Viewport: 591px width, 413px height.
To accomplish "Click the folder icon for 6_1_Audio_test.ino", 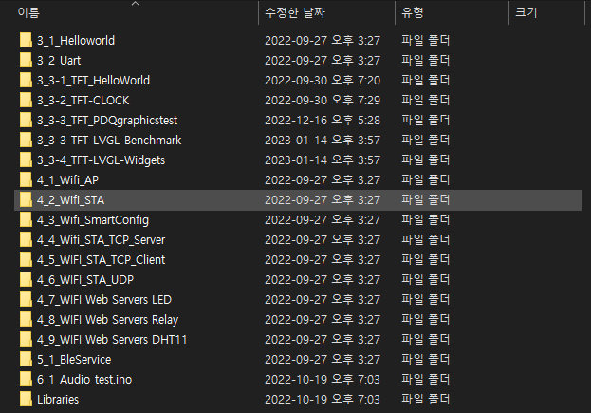I will (26, 380).
